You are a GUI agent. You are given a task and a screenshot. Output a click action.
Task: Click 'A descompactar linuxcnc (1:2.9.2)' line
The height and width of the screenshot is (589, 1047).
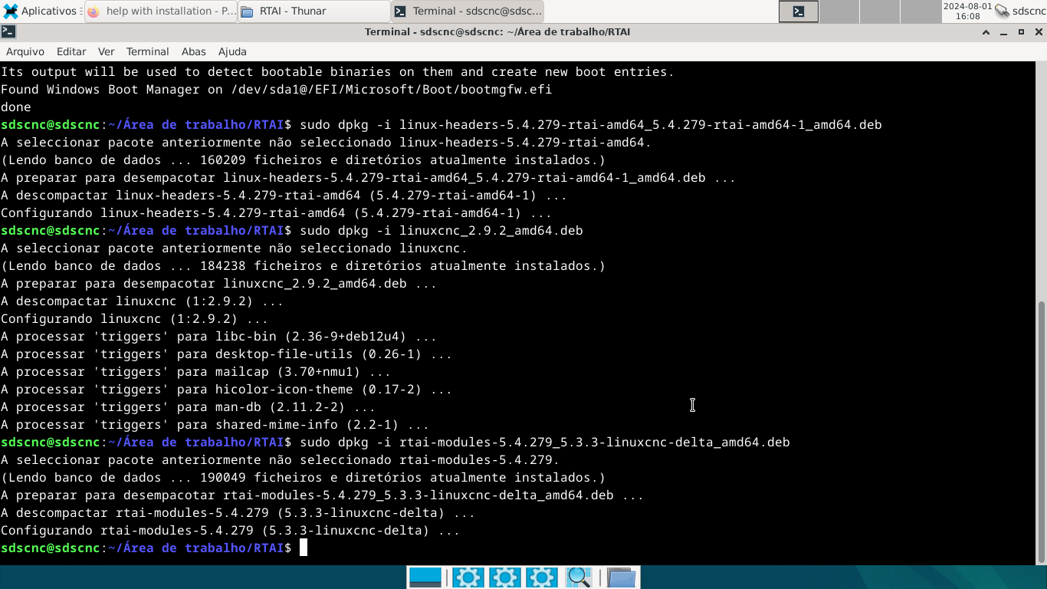(143, 301)
